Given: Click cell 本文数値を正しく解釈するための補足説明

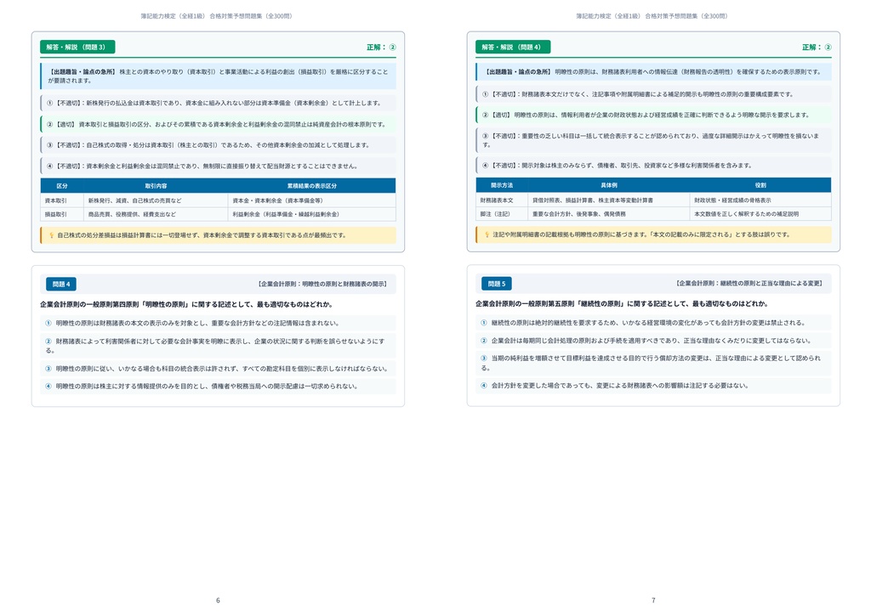Looking at the screenshot, I should click(x=760, y=213).
